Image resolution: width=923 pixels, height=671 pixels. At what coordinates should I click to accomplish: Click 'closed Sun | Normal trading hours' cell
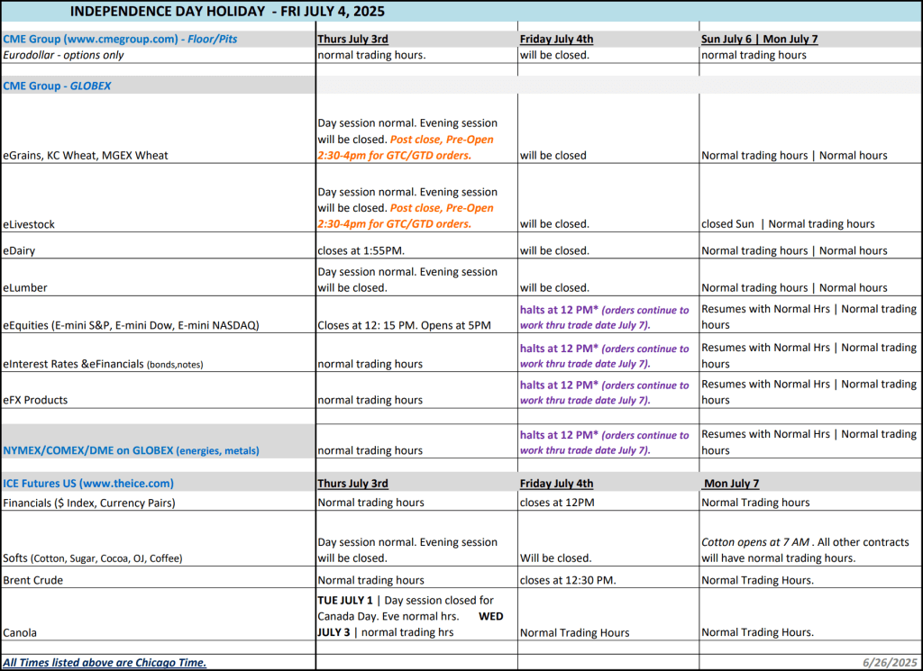tap(788, 224)
